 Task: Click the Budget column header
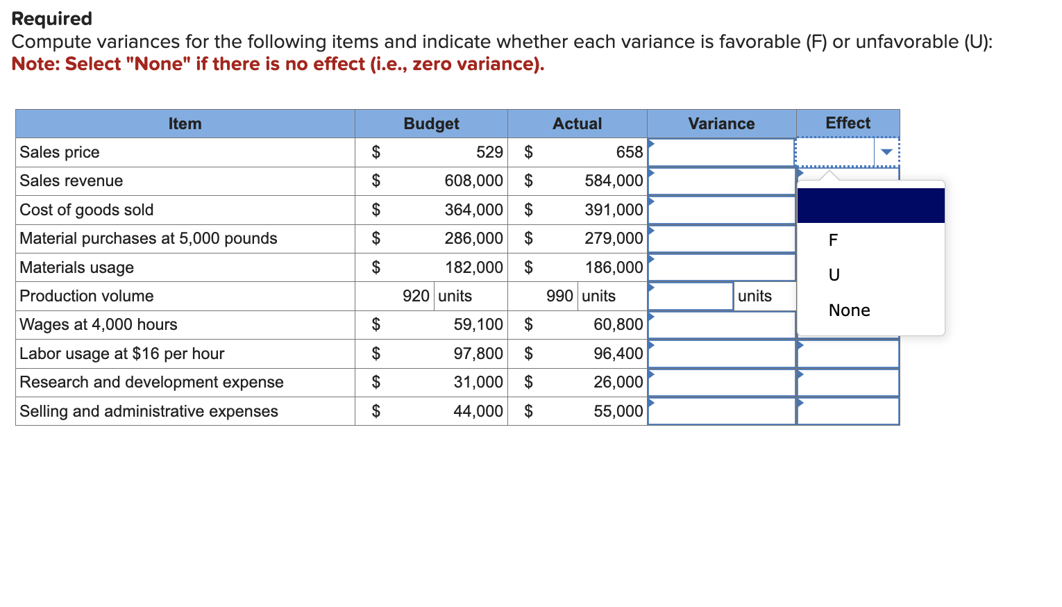point(431,124)
